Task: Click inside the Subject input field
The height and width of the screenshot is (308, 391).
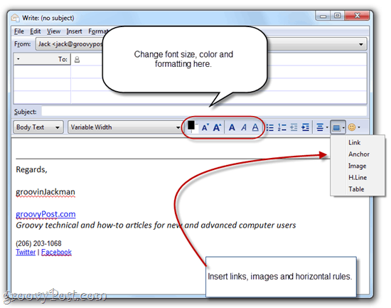Action: 204,111
